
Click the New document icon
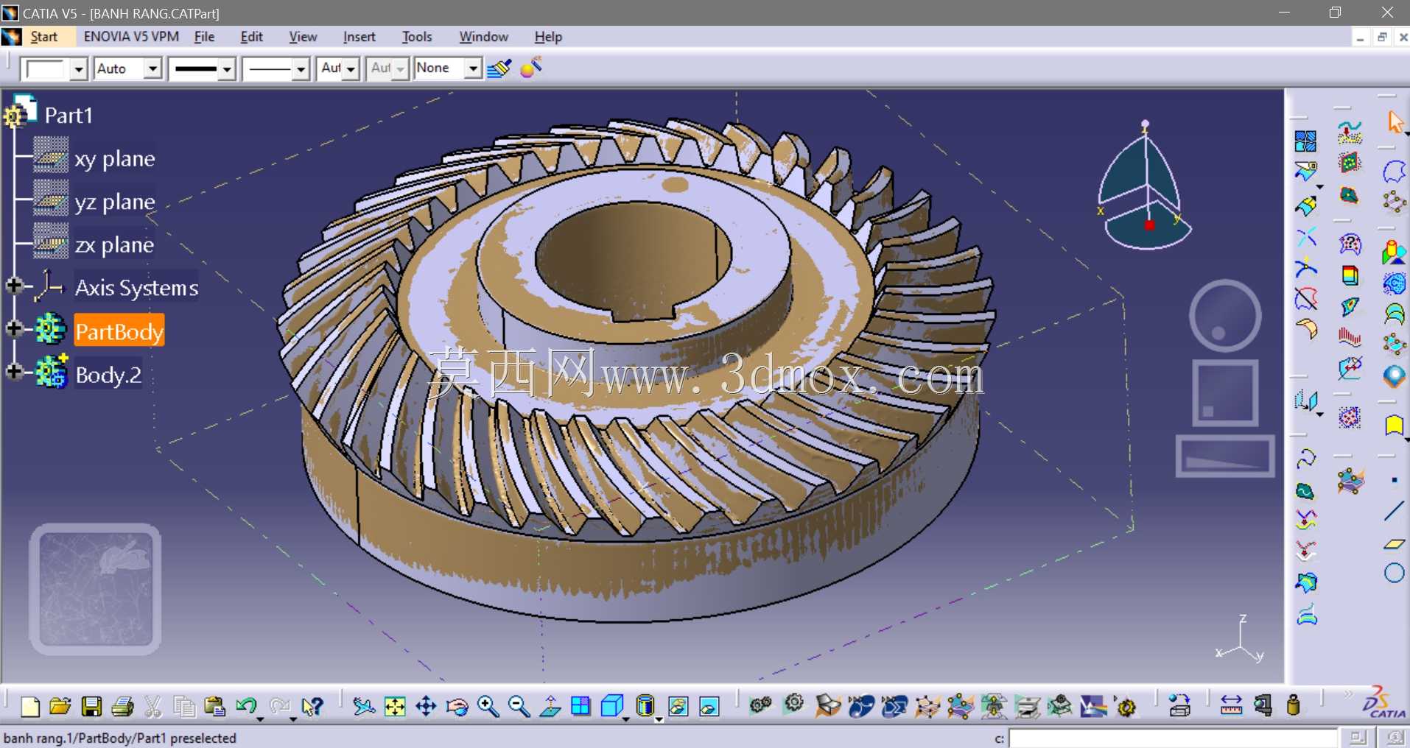[x=29, y=707]
